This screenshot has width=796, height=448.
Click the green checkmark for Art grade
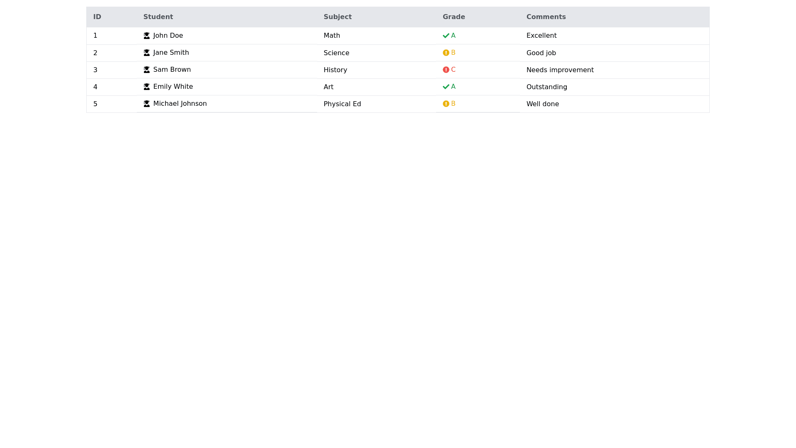pyautogui.click(x=446, y=87)
